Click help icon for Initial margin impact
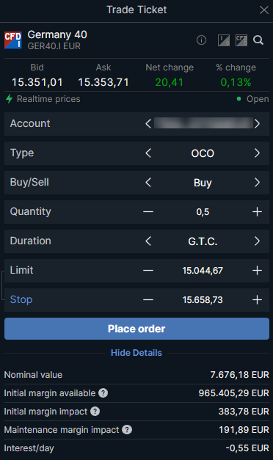 (x=95, y=412)
